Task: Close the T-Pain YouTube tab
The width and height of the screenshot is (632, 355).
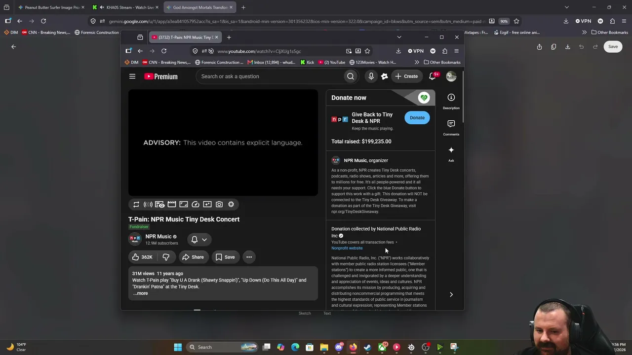Action: (x=216, y=37)
